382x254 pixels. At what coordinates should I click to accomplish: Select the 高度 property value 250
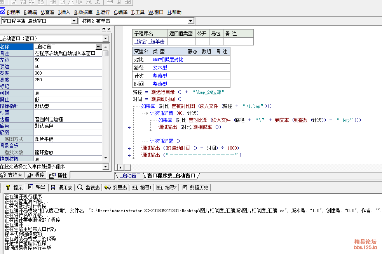[x=68, y=80]
